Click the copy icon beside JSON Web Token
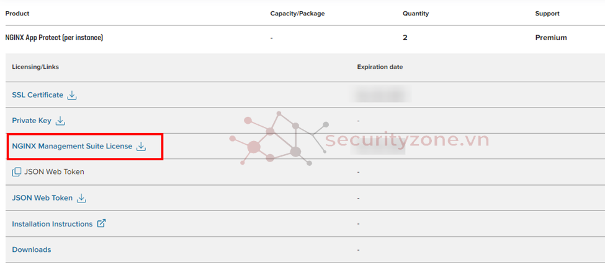This screenshot has height=276, width=605. [17, 172]
